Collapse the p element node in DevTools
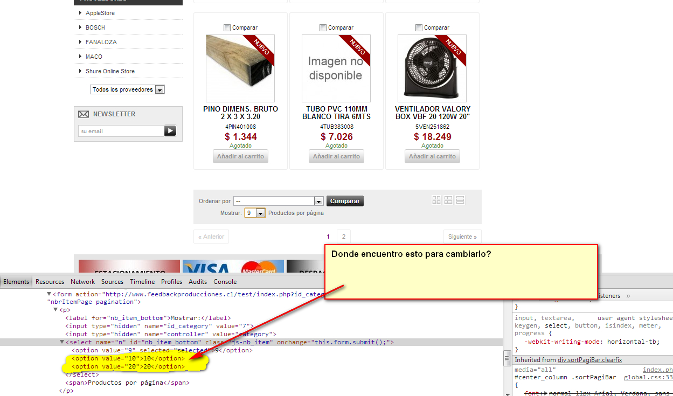Screen dimensions: 673x396 (55, 310)
